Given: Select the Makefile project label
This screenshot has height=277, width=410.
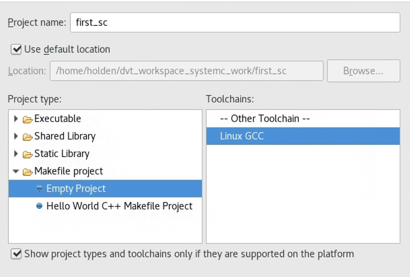Looking at the screenshot, I should (70, 171).
